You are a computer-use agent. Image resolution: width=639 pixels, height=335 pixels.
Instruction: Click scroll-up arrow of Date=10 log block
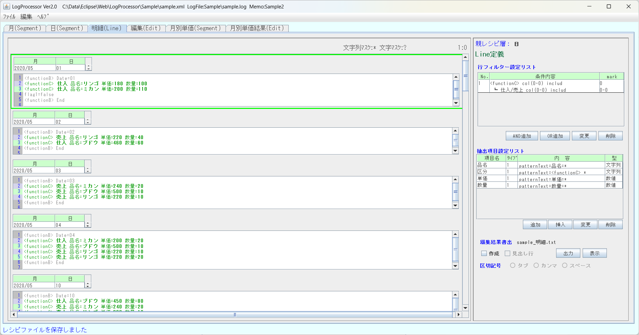tap(455, 294)
